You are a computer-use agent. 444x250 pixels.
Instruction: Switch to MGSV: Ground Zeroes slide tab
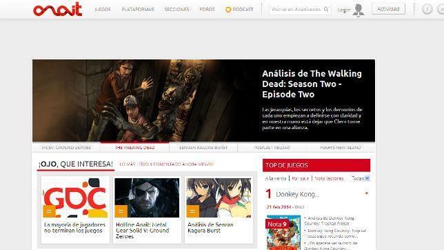[x=66, y=148]
